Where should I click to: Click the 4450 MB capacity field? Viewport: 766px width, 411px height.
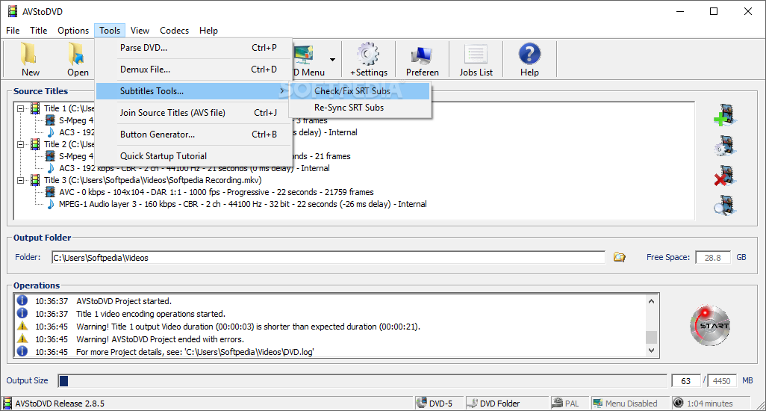[721, 380]
